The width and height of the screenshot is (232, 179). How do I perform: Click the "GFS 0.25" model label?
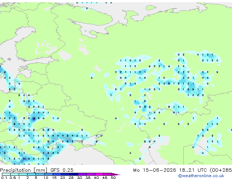(x=62, y=170)
